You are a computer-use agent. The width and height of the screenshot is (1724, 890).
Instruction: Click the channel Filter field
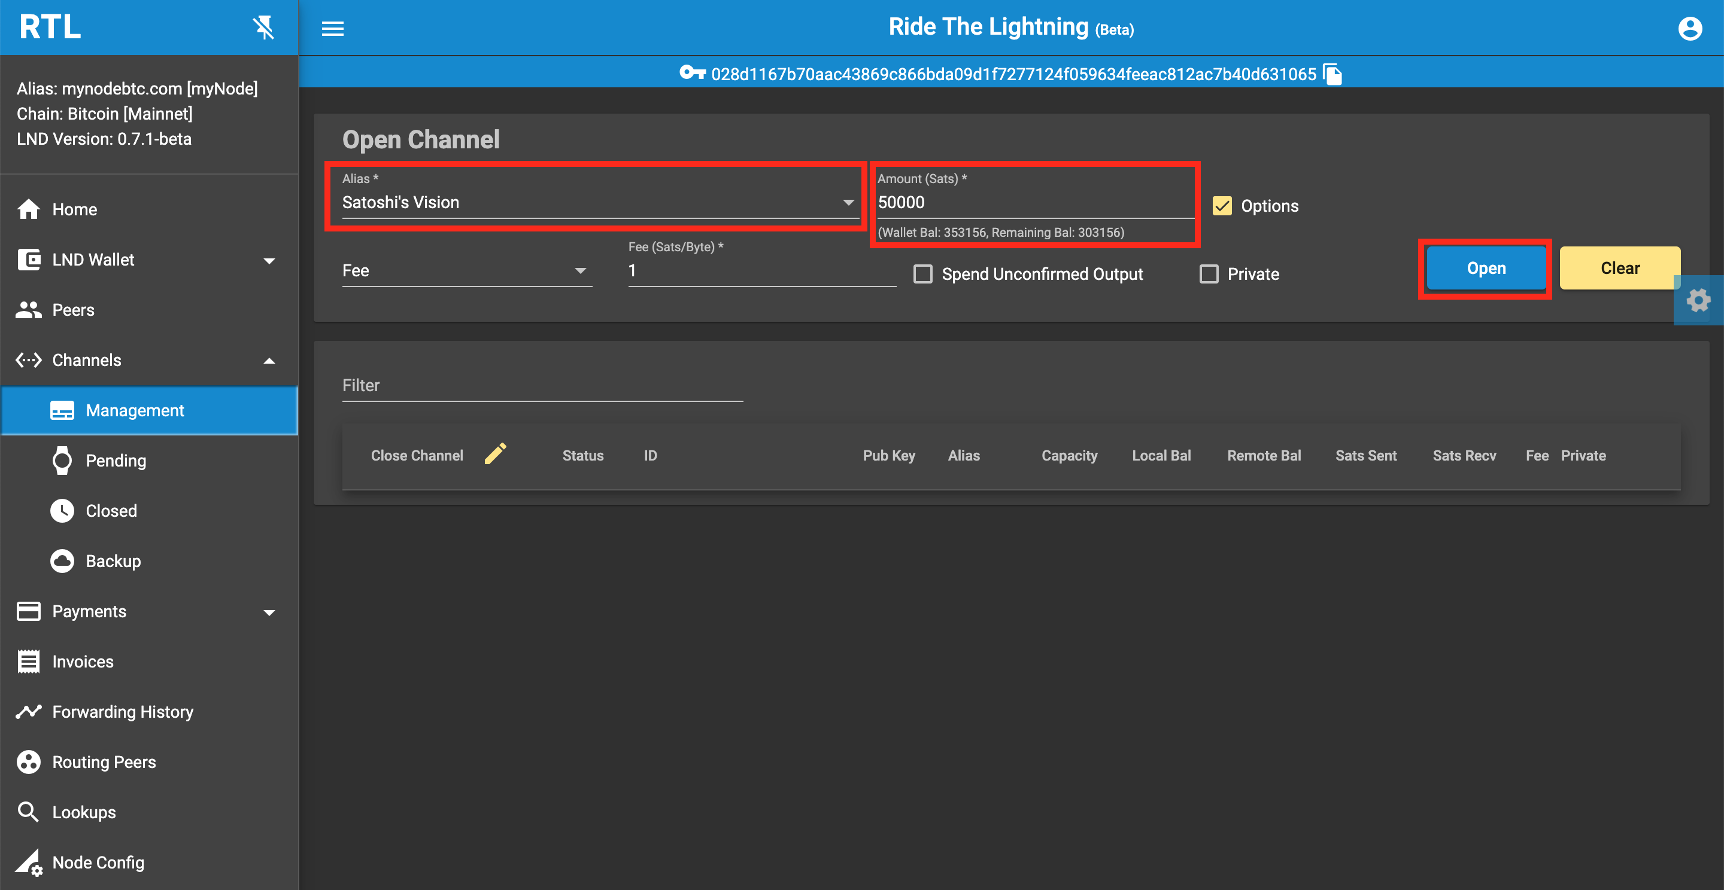point(542,385)
